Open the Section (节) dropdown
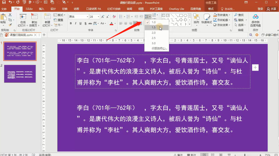Screen dimensions: 279x156 click(58, 25)
